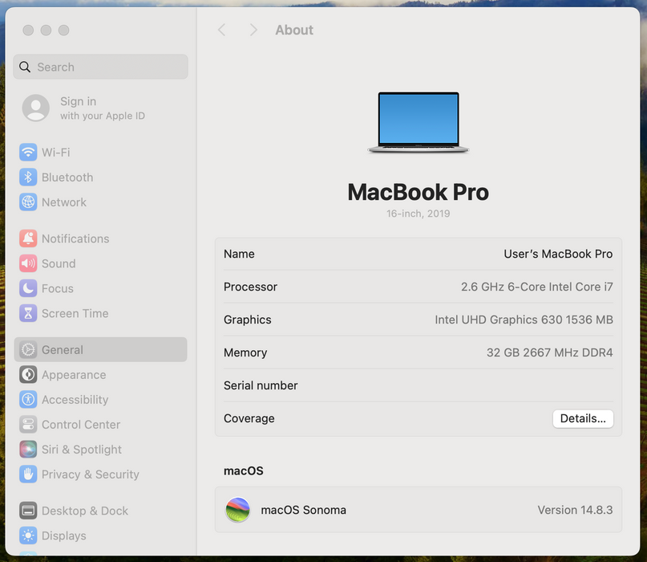This screenshot has width=647, height=562.
Task: Click in the Search field
Action: click(x=101, y=67)
